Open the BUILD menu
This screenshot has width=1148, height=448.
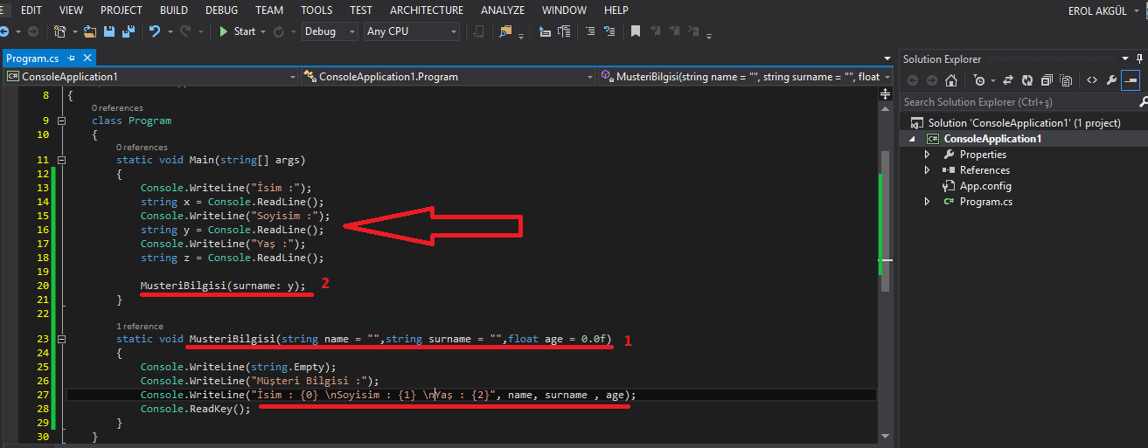pos(173,10)
